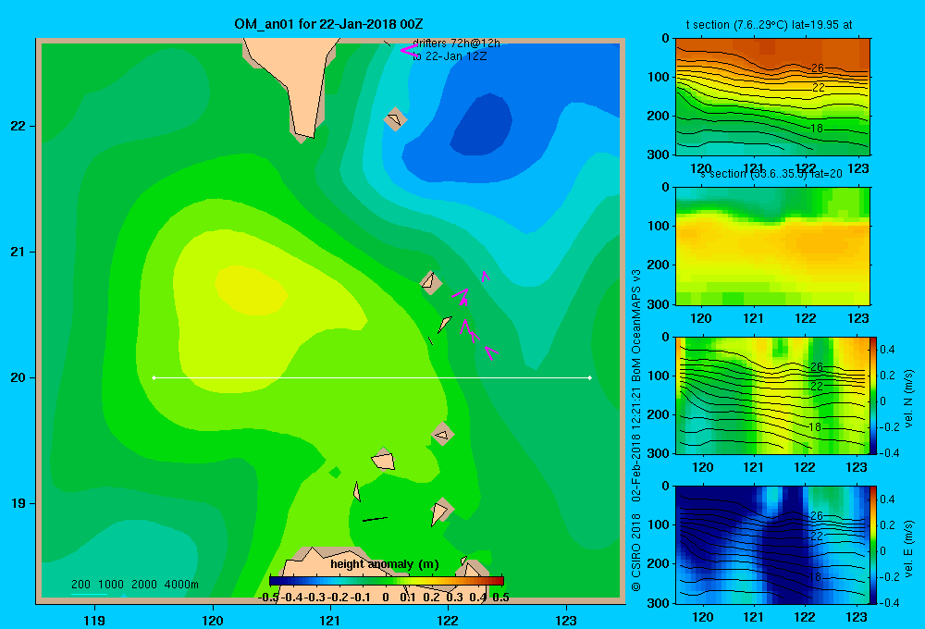This screenshot has width=925, height=629.
Task: Open the eastward velocity section plot
Action: (x=772, y=545)
